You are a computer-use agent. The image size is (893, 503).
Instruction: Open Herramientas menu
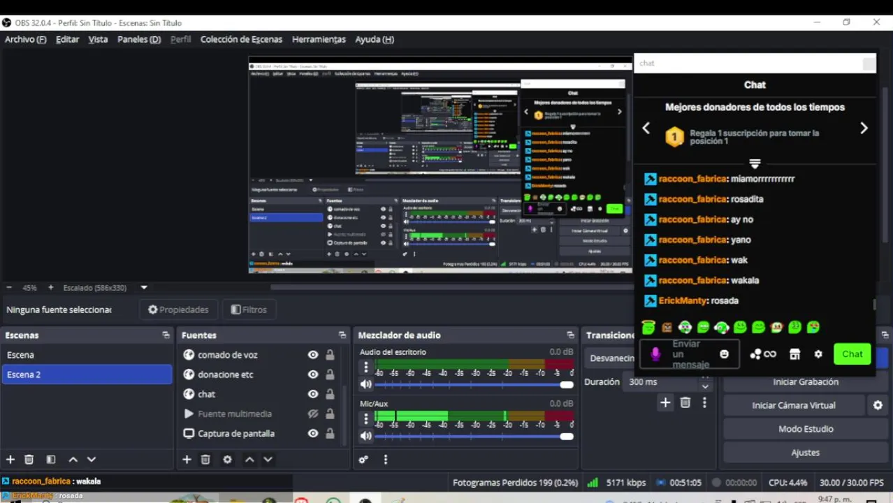pyautogui.click(x=319, y=39)
